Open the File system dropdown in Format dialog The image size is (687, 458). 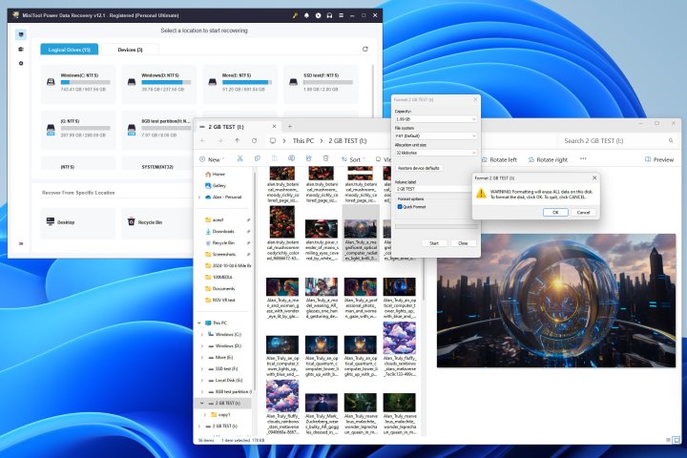tap(435, 135)
